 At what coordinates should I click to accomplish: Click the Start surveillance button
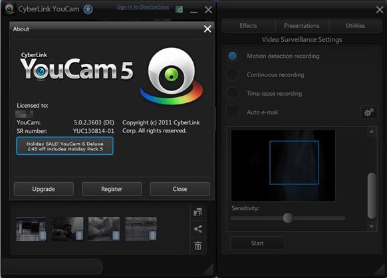[x=257, y=243]
